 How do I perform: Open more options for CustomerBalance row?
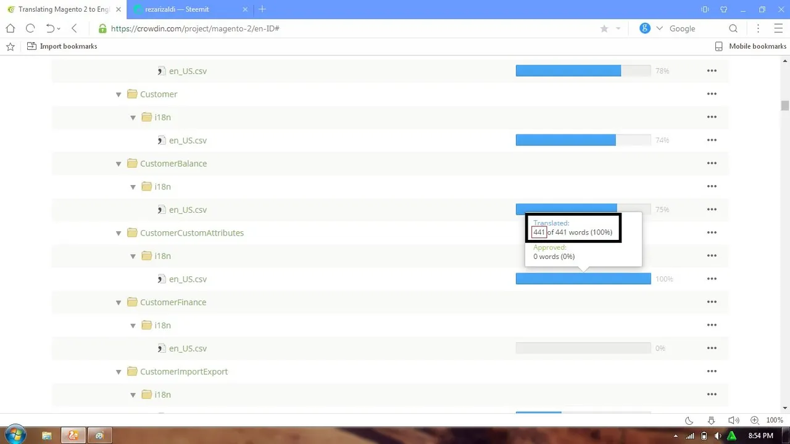point(712,163)
